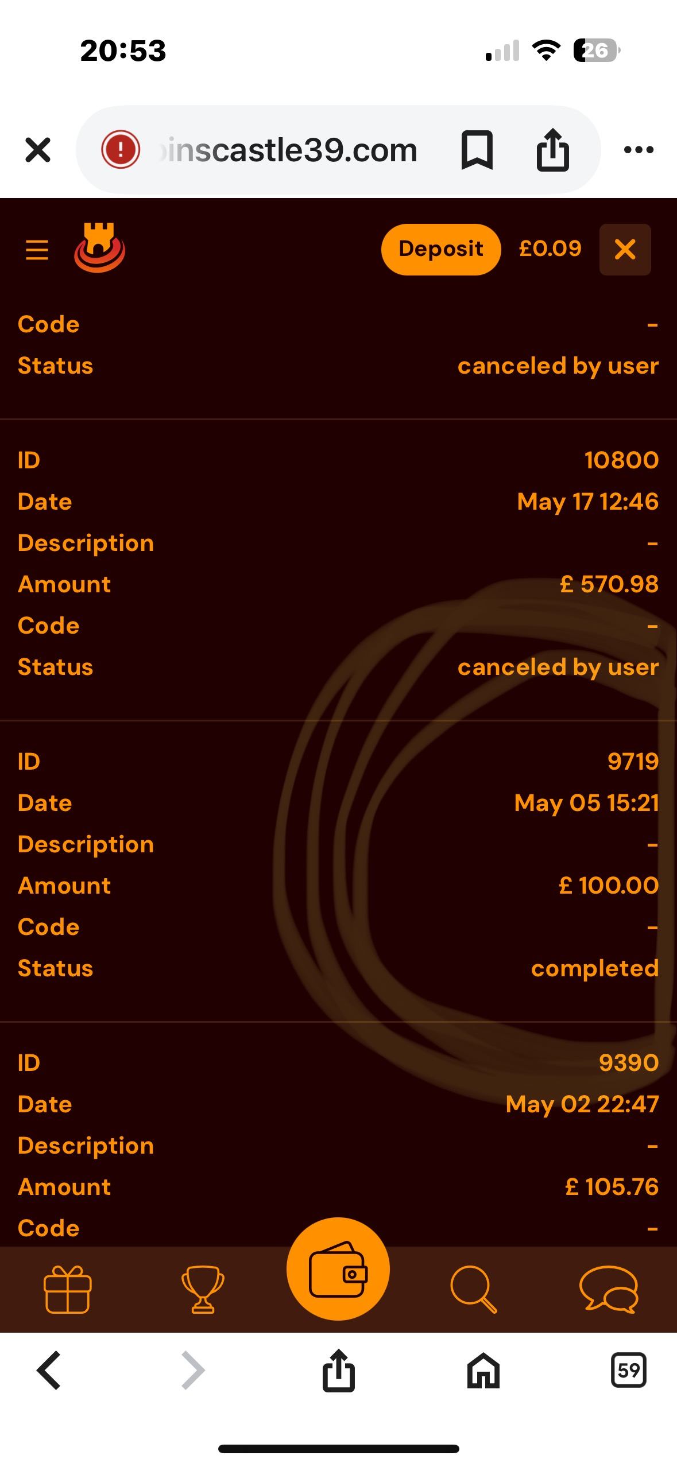
Task: Close the browser tab with X
Action: pyautogui.click(x=38, y=150)
